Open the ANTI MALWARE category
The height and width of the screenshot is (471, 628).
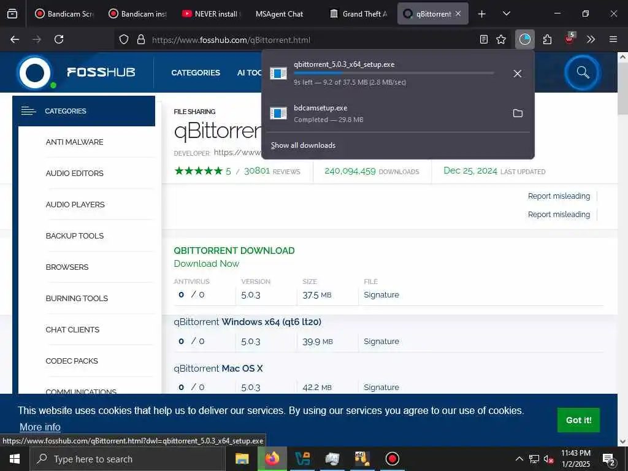point(74,142)
